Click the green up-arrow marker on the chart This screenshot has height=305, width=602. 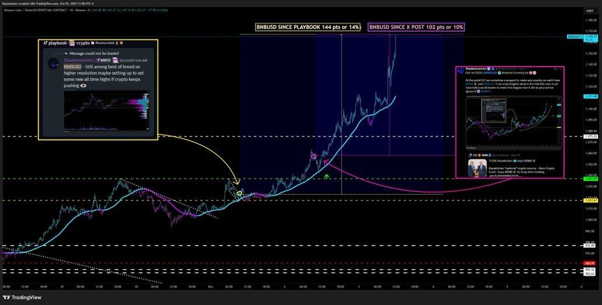(327, 176)
